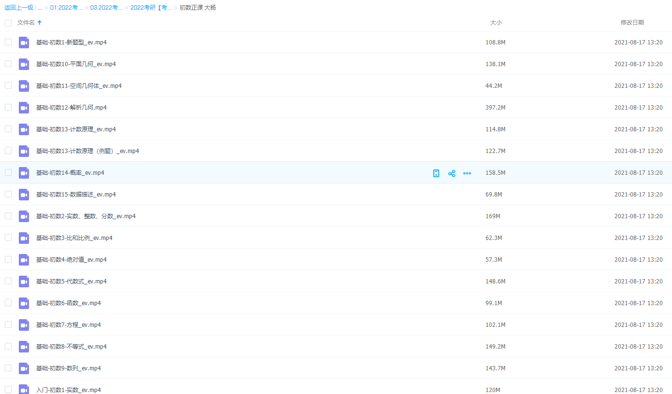Screen dimensions: 672x394
Task: Click the video icon for 基础-初数3-比和比例
Action: click(24, 238)
